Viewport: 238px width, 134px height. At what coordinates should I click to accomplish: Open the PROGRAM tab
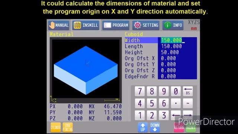pyautogui.click(x=116, y=25)
